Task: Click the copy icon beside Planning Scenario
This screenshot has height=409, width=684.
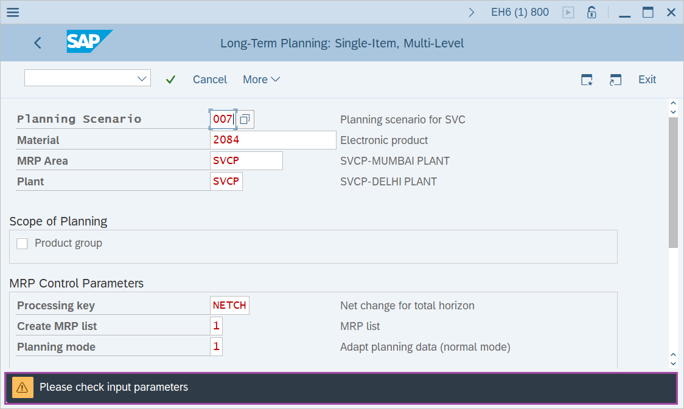Action: pyautogui.click(x=245, y=119)
